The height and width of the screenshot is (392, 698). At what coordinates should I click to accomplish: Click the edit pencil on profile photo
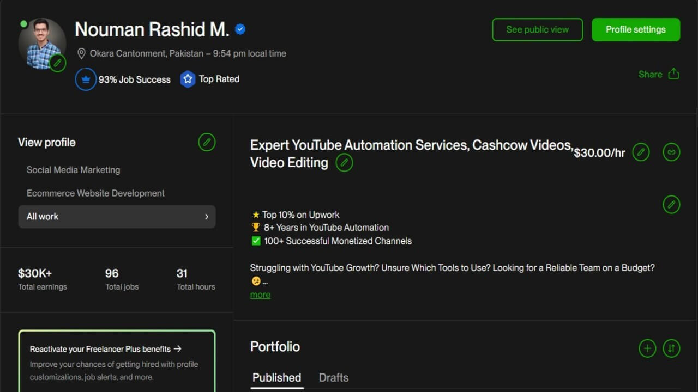[57, 63]
